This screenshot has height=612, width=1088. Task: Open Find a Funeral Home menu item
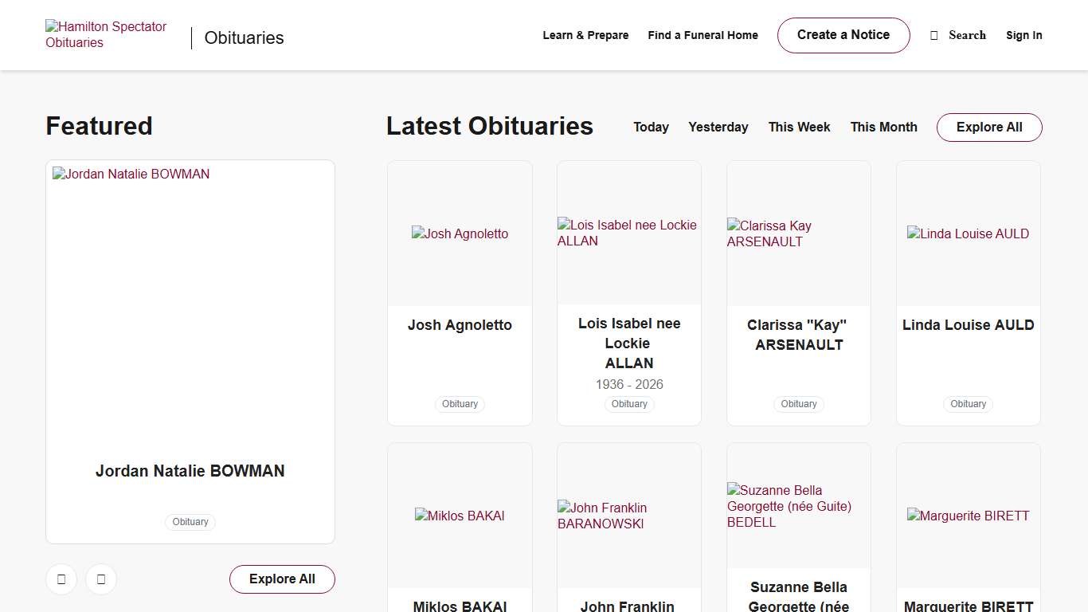[x=703, y=35]
